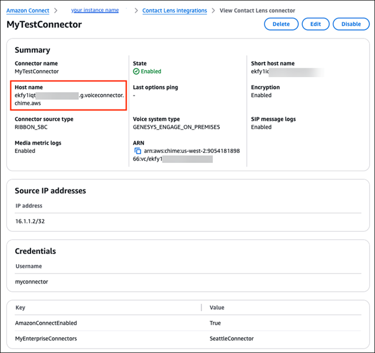Copy the ARN using the copy icon
The image size is (375, 353).
(138, 151)
